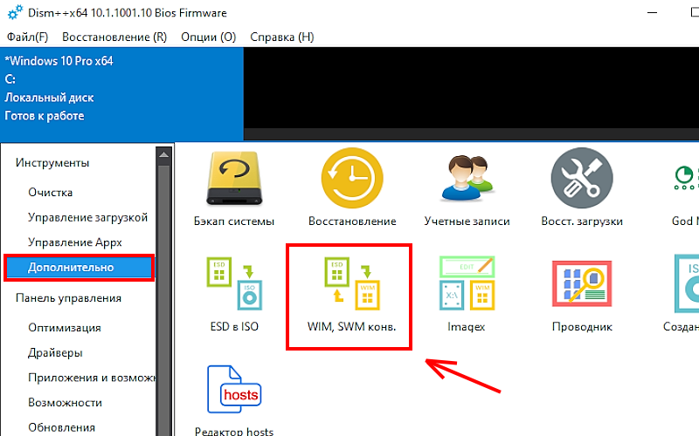Open WIM, SWM конв. converter icon
This screenshot has height=436, width=699.
[352, 283]
